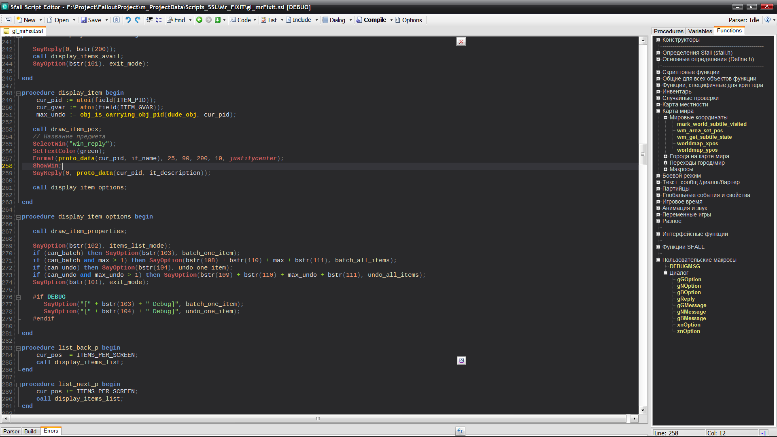This screenshot has width=777, height=437.
Task: Expand the Города на карте мира node
Action: [665, 156]
